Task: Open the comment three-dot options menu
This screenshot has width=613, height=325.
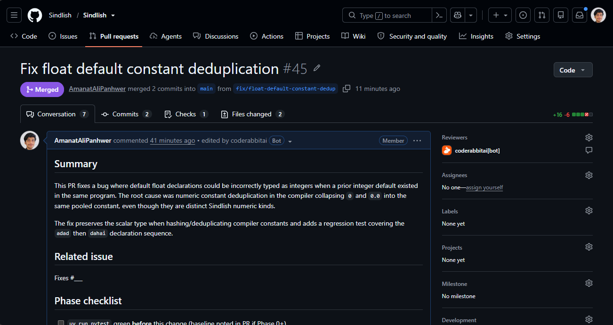Action: coord(417,140)
